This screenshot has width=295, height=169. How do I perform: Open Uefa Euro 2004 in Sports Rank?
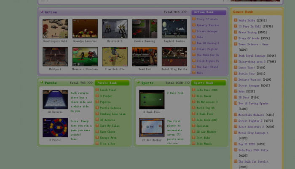pyautogui.click(x=206, y=90)
